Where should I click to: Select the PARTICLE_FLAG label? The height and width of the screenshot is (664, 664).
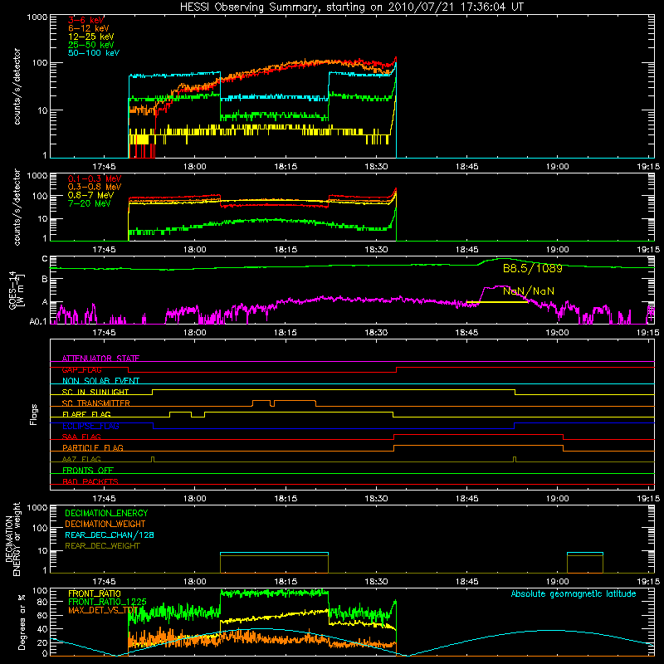(93, 448)
